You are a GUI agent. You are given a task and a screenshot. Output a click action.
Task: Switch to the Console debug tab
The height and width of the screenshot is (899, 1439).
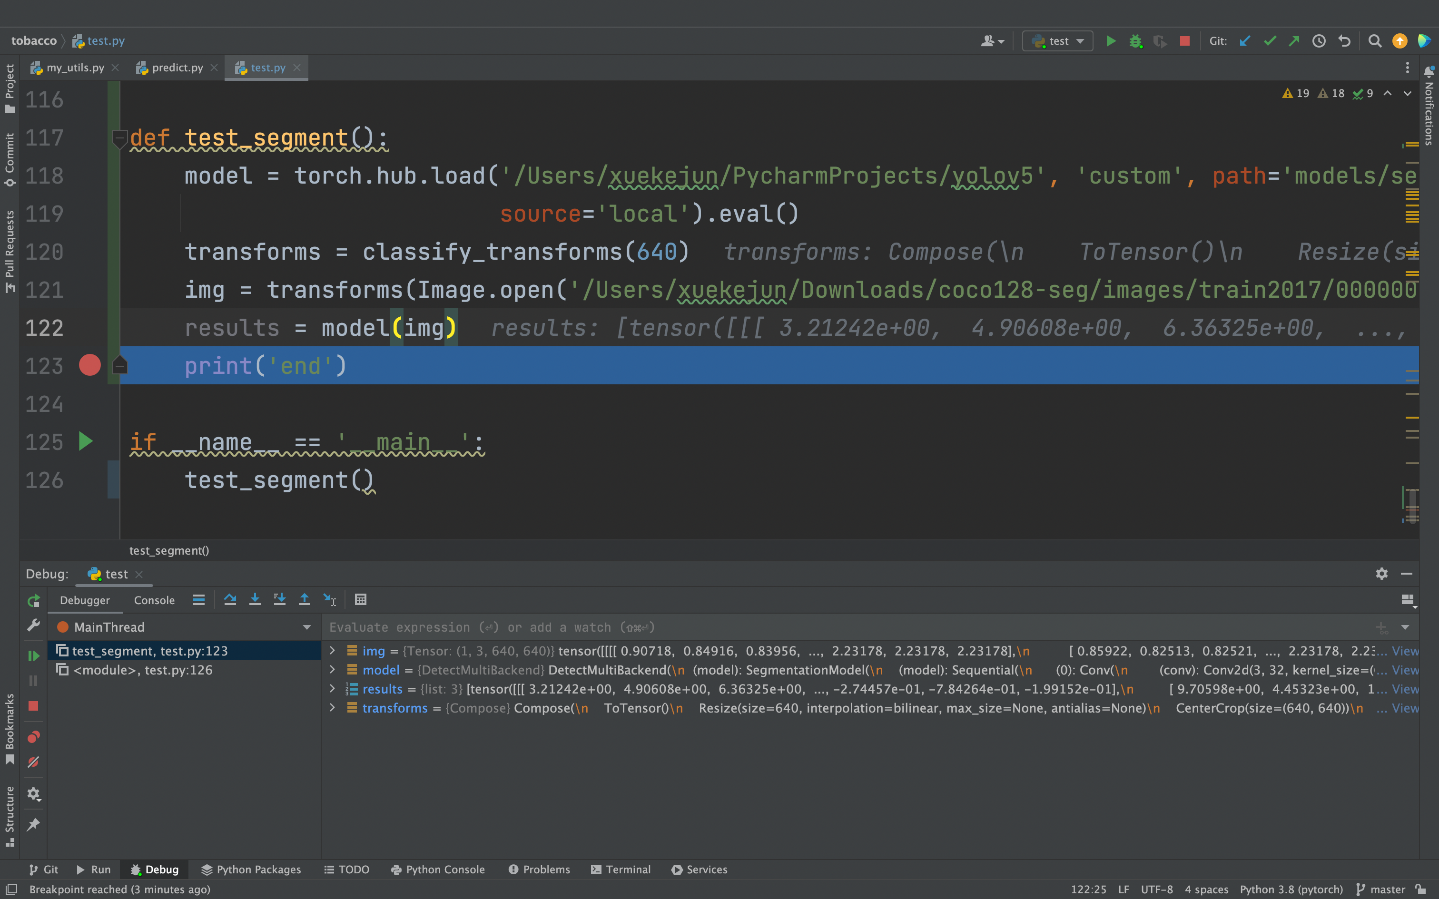click(x=154, y=600)
